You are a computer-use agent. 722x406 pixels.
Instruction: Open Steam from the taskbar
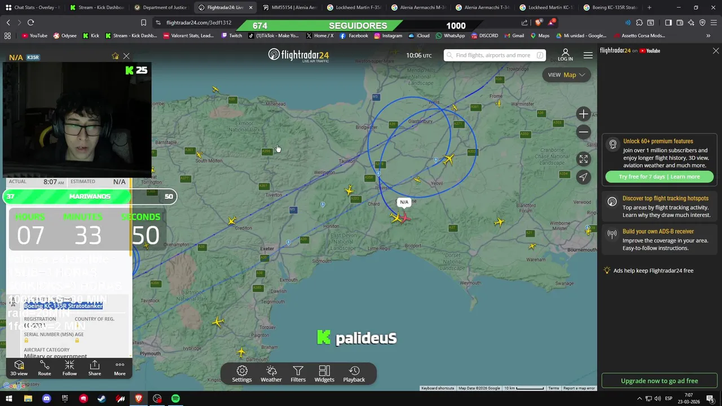(102, 399)
